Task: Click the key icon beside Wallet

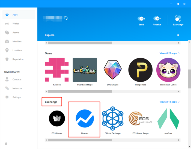Action: (x=7, y=23)
